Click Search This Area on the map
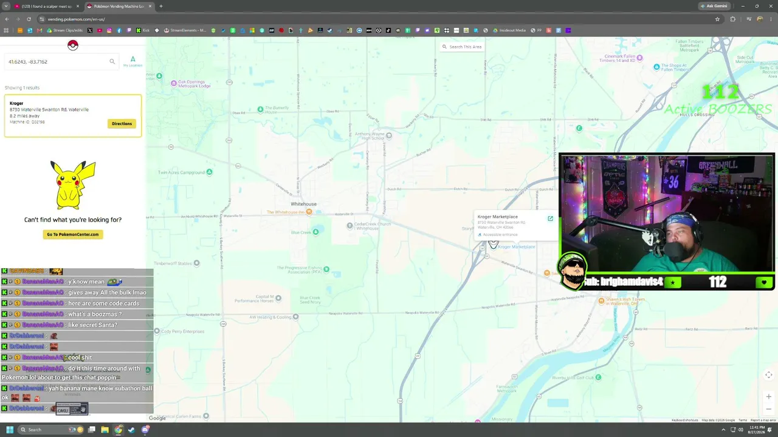 point(462,47)
